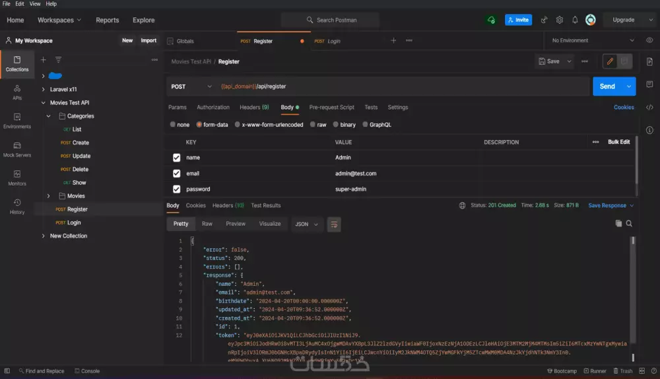Open the Workspaces dropdown
The width and height of the screenshot is (660, 379).
click(59, 20)
